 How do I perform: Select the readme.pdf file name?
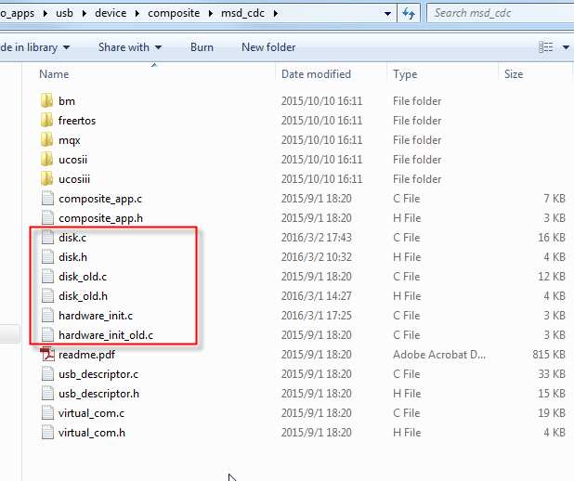pos(86,355)
